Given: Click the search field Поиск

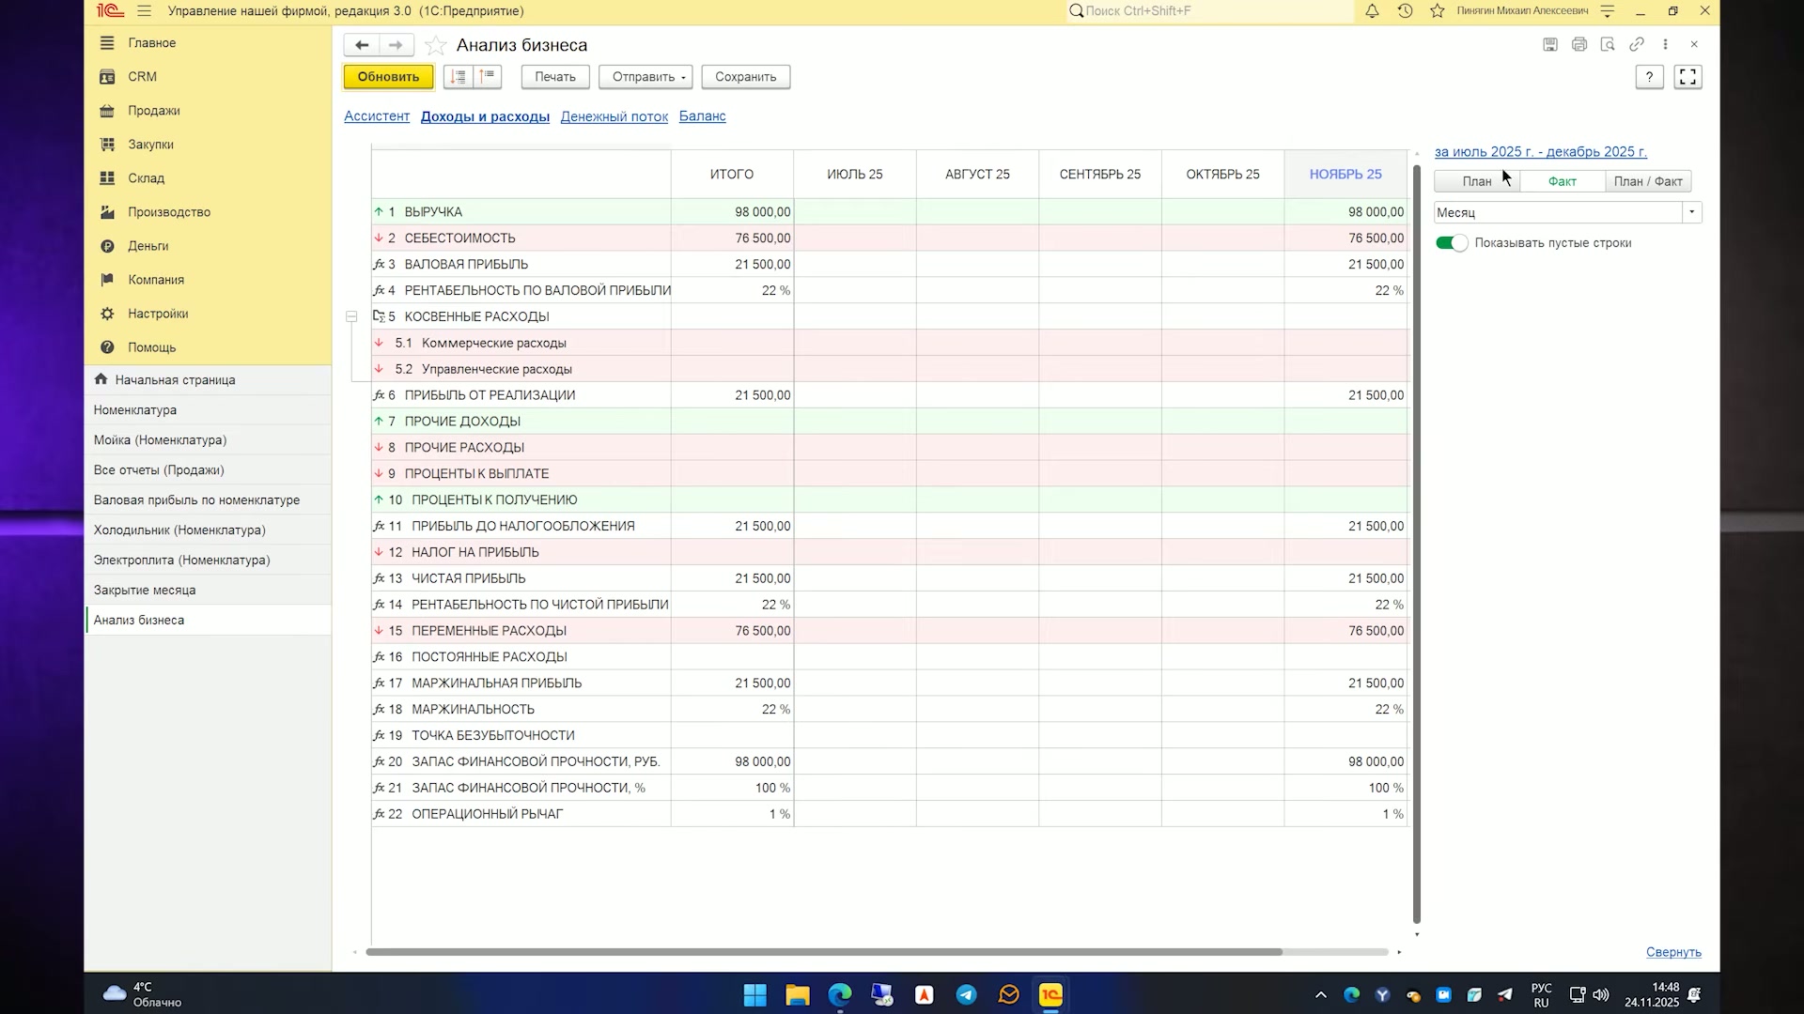Looking at the screenshot, I should [x=1212, y=11].
